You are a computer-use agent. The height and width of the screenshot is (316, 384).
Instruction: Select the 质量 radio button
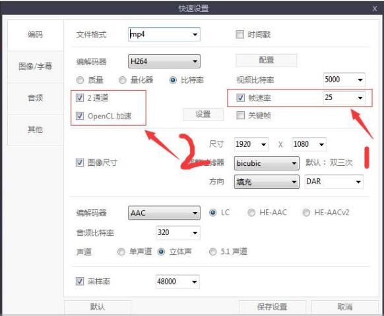click(x=80, y=80)
